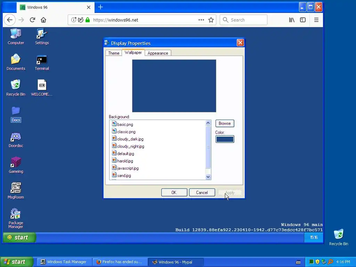The image size is (356, 267).
Task: Close the Windows 96 browser tab
Action: 89,7
